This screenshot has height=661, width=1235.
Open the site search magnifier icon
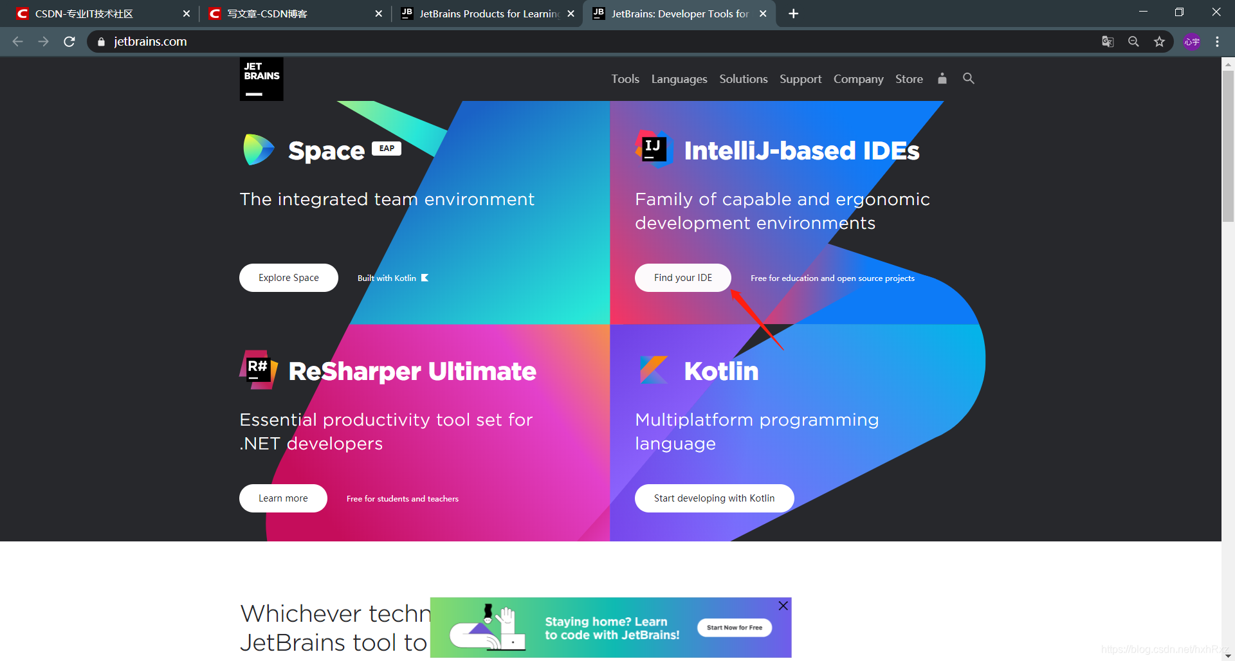(968, 78)
